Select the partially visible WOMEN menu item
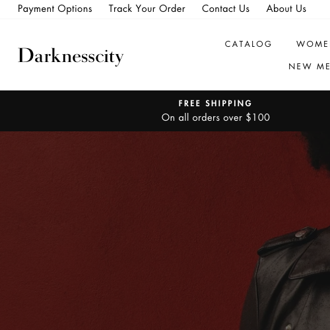This screenshot has height=330, width=330. click(313, 44)
